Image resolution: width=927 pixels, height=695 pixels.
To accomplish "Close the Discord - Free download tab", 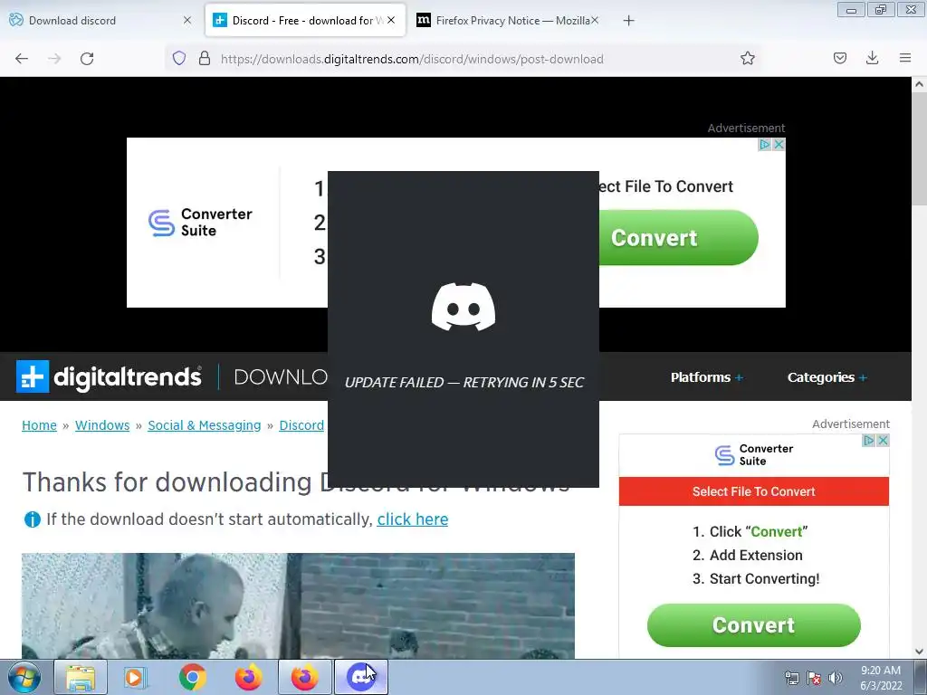I will pos(391,20).
